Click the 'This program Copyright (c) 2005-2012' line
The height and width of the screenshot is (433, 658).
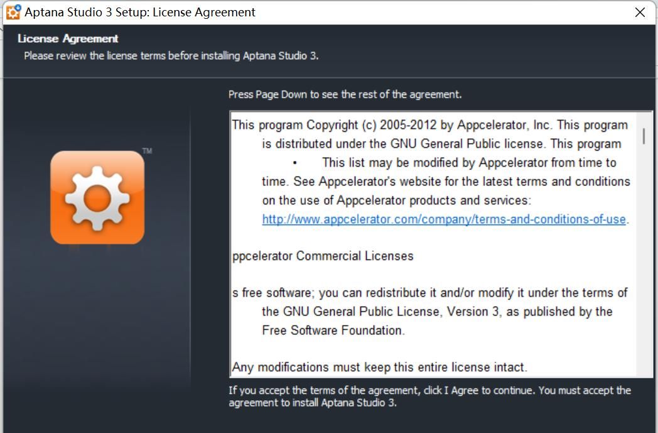click(x=429, y=125)
